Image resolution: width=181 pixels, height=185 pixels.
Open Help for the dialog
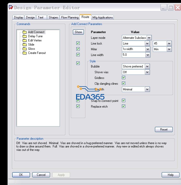(171, 175)
